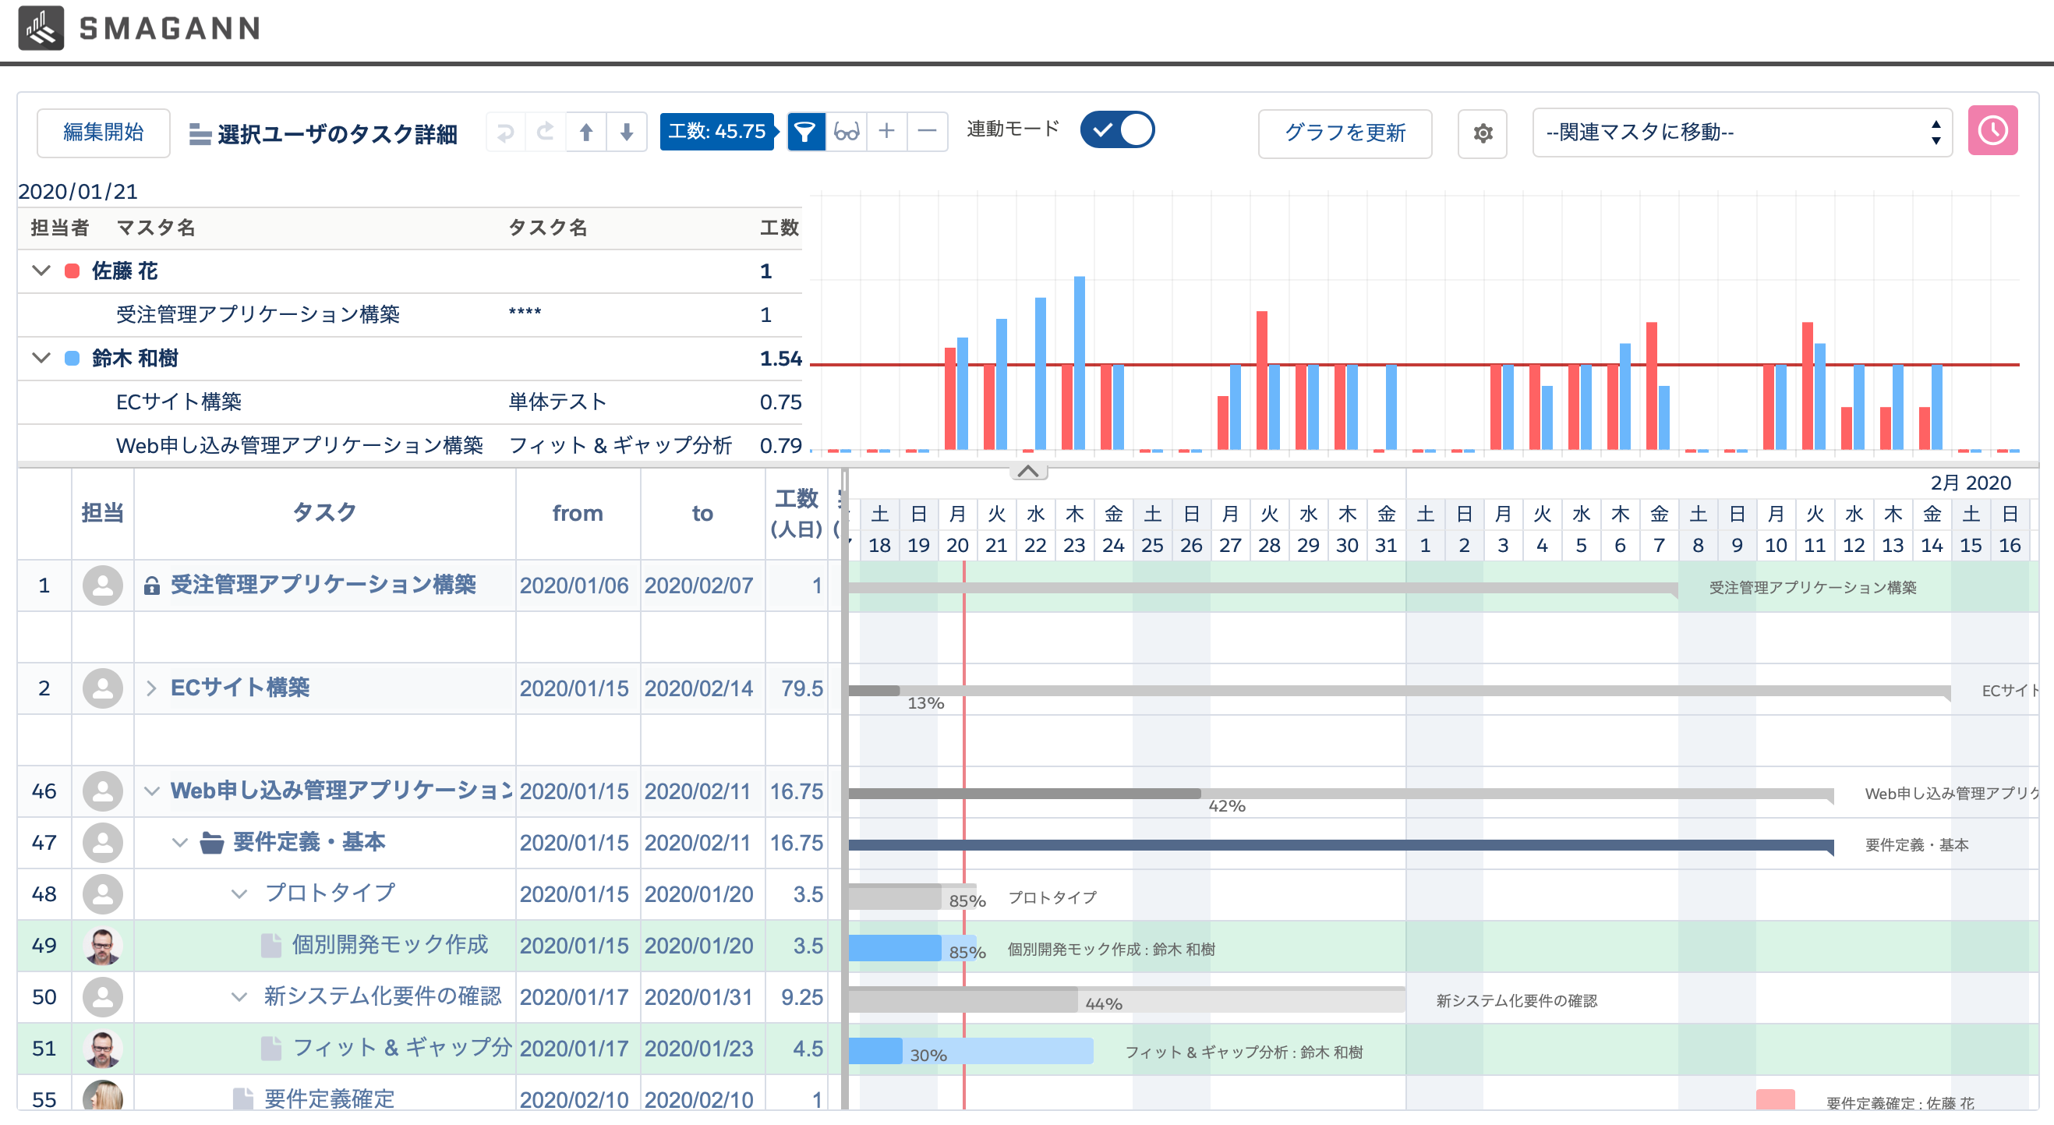Click the move down arrow icon

(x=627, y=132)
